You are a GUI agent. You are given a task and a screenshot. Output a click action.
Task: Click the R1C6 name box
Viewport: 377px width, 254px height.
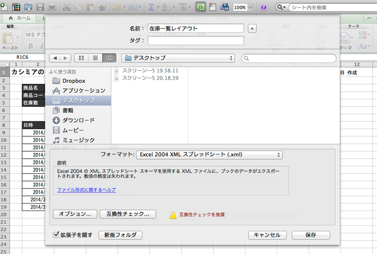click(22, 57)
